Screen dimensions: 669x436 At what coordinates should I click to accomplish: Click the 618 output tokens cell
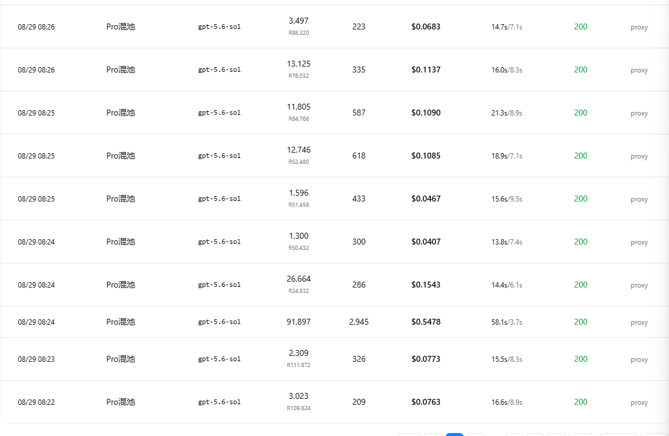pyautogui.click(x=359, y=156)
